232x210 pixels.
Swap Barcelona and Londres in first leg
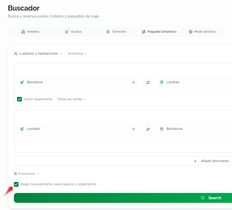[148, 82]
